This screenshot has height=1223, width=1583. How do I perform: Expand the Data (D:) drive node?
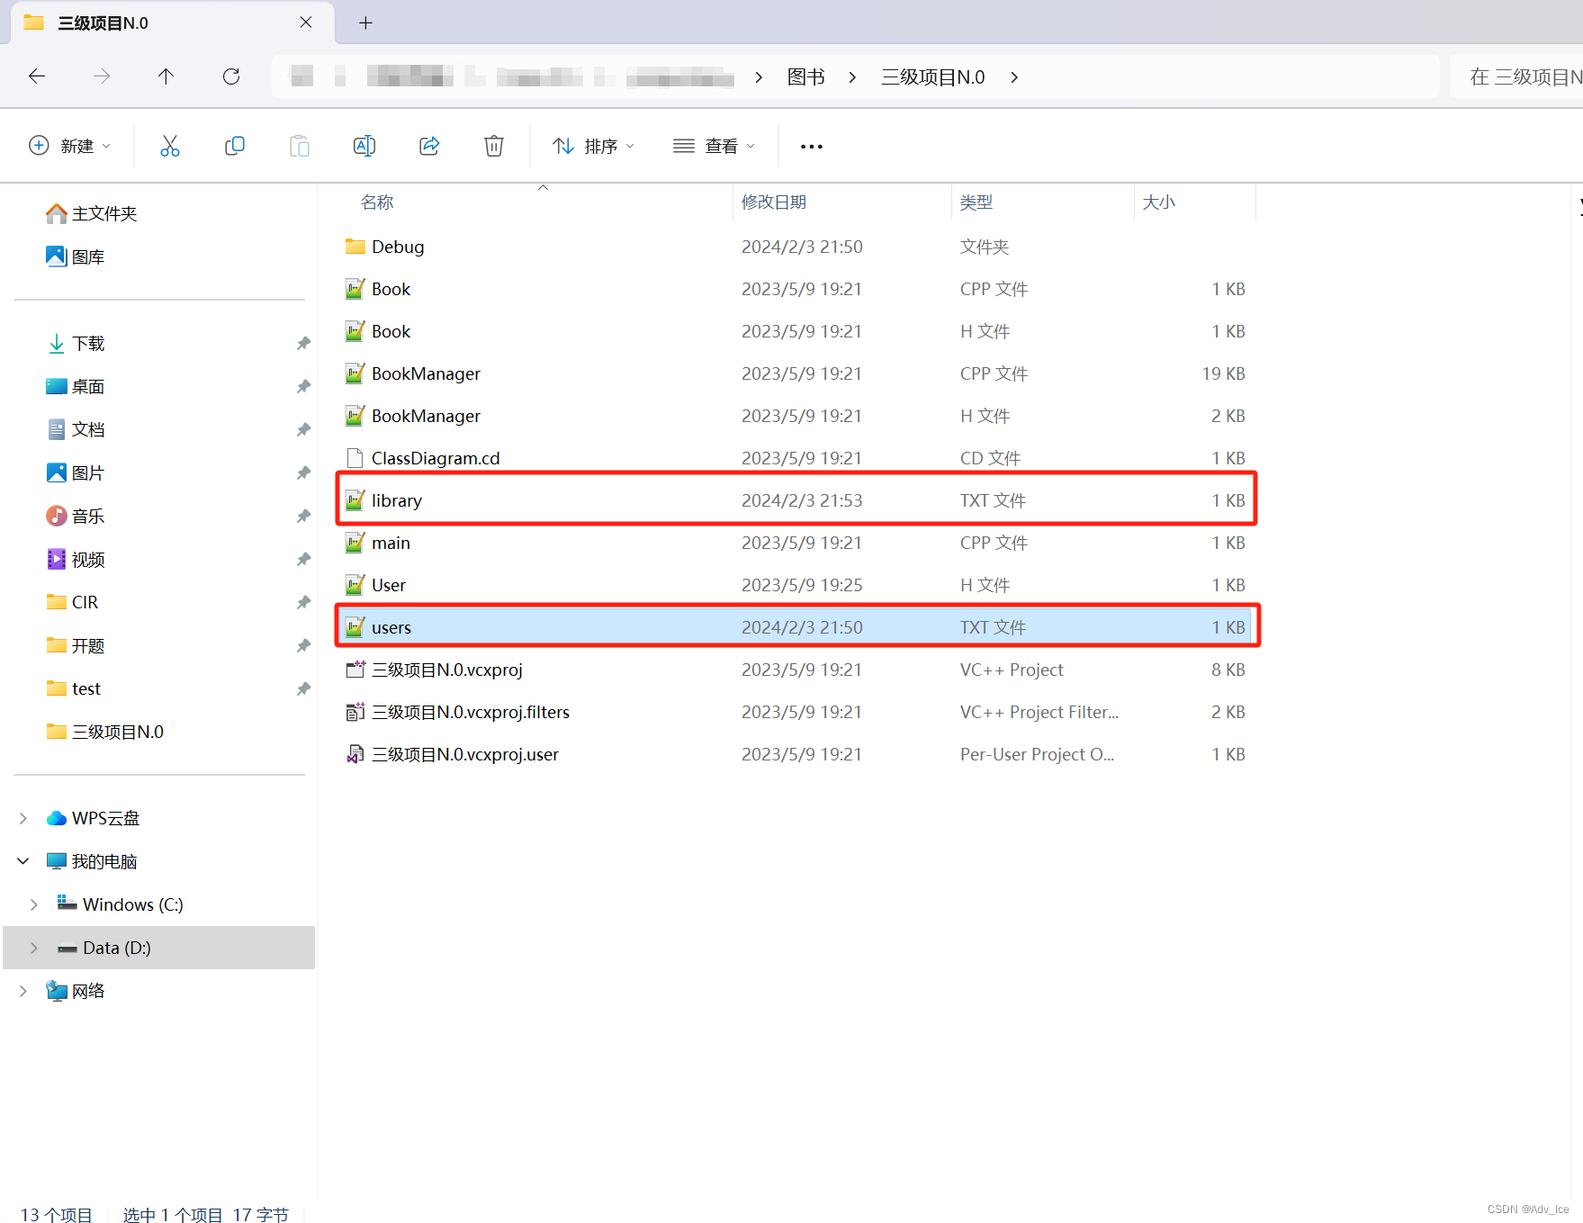coord(34,948)
